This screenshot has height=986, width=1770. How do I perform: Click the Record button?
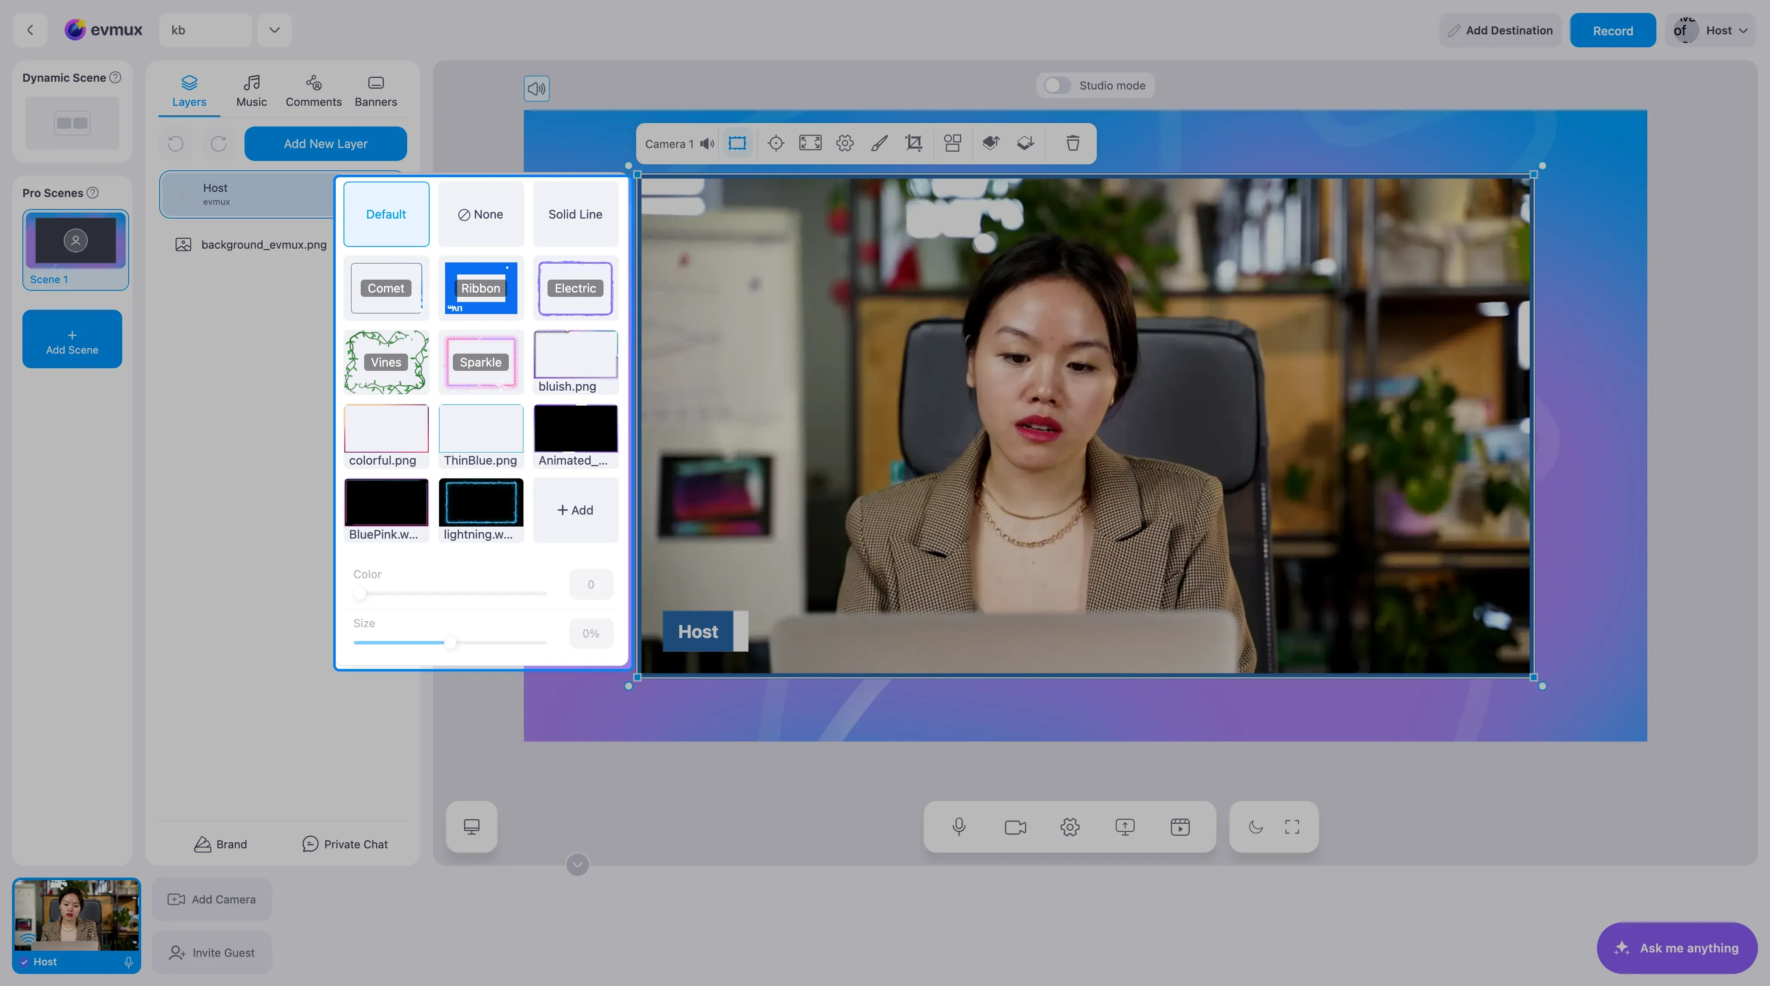tap(1612, 30)
